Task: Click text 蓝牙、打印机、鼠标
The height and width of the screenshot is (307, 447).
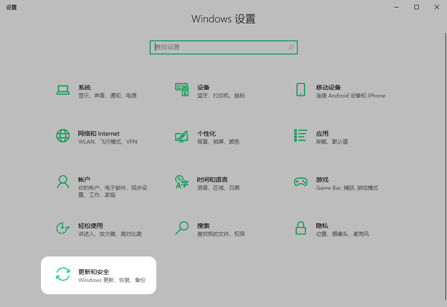Action: (x=221, y=95)
